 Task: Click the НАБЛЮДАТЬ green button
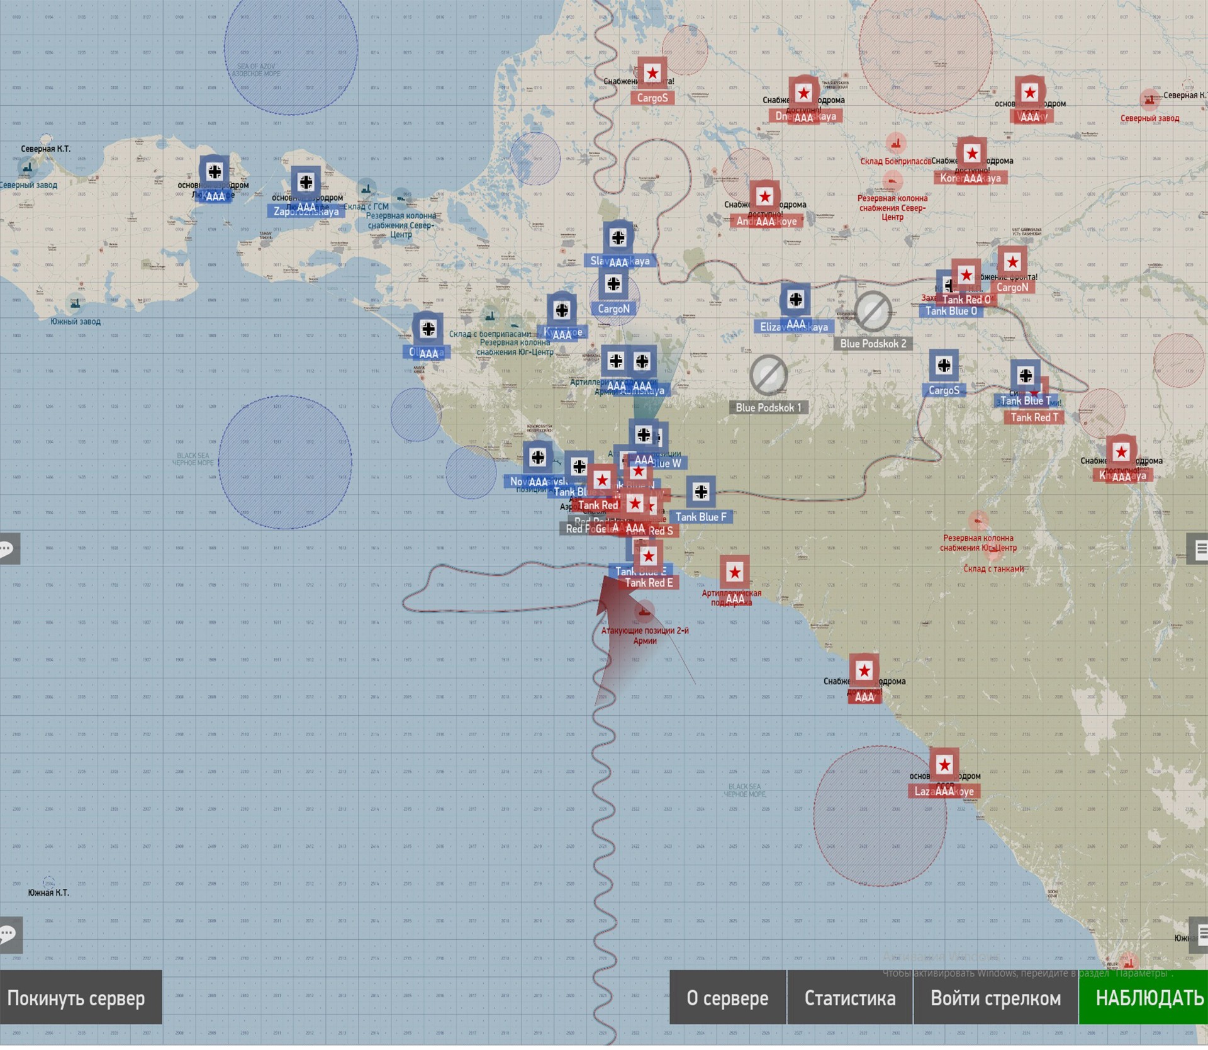(x=1144, y=998)
